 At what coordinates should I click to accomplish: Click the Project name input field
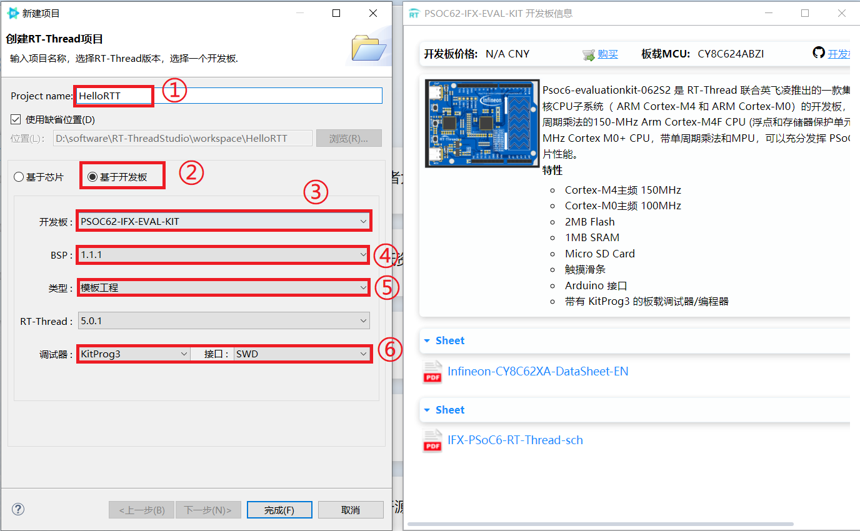tap(228, 96)
